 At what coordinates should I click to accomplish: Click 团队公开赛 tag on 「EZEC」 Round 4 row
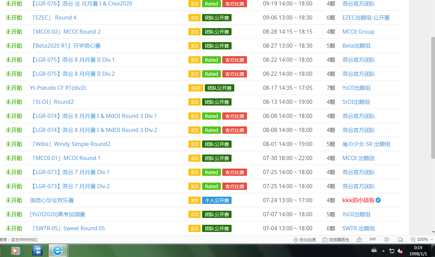tap(217, 18)
